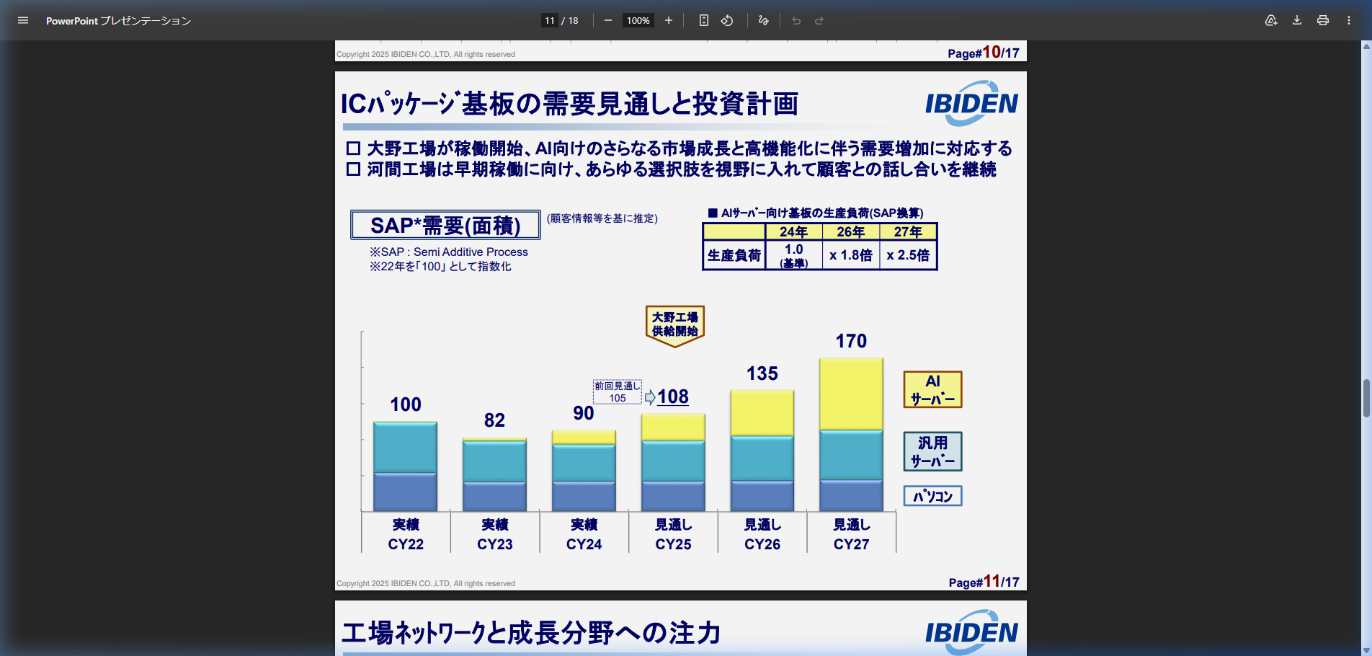
Task: Zoom in with the plus icon
Action: [669, 20]
